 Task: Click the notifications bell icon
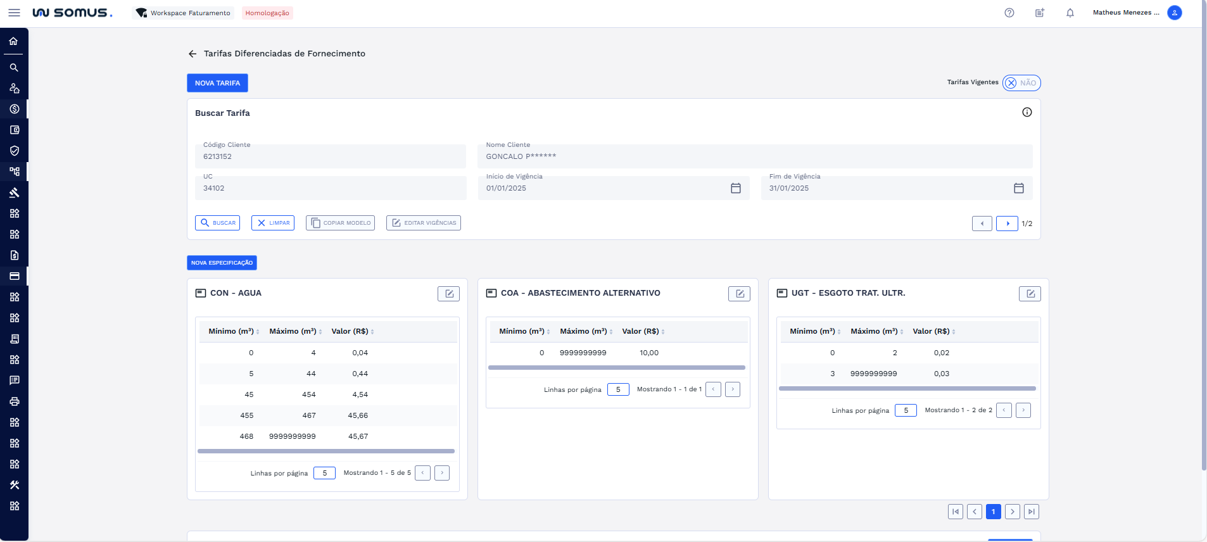coord(1070,13)
